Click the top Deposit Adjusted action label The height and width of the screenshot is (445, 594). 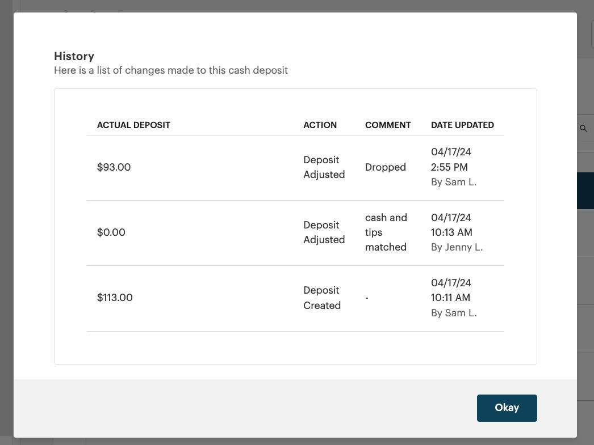[x=324, y=167]
